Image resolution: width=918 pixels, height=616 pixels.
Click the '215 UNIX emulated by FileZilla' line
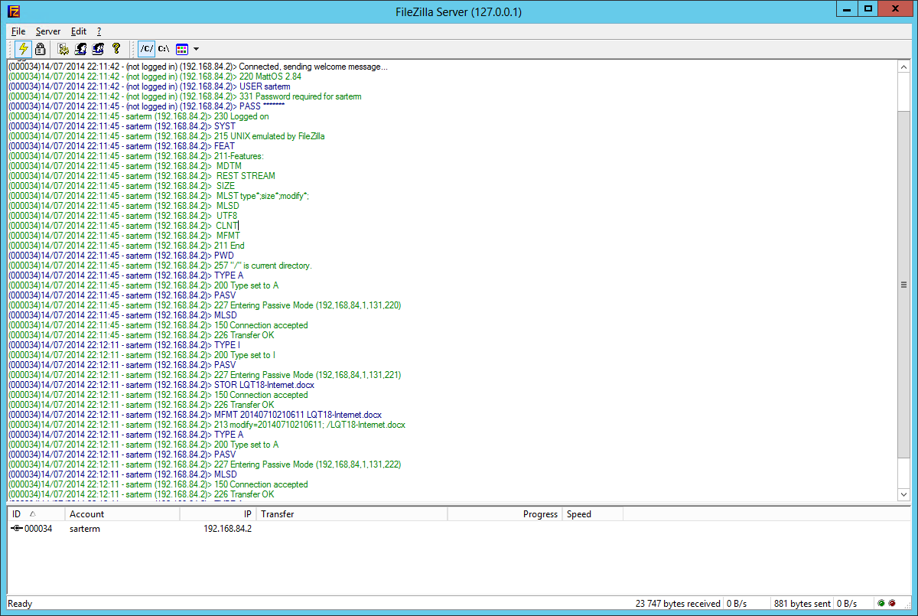coord(167,136)
